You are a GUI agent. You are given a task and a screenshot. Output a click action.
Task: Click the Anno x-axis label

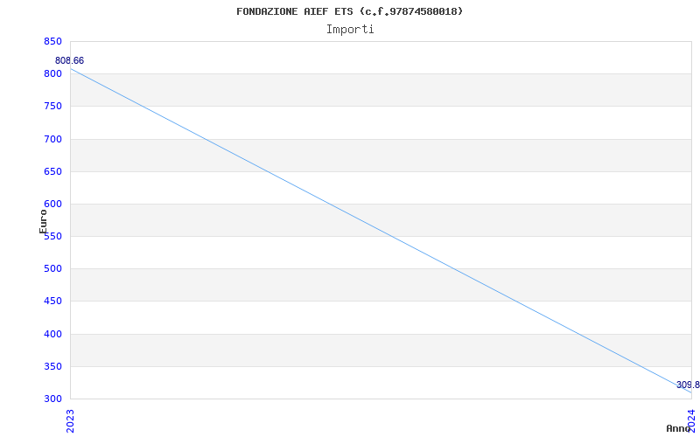point(679,428)
